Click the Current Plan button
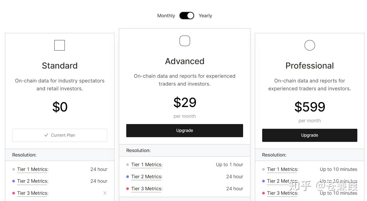367x201 pixels. (60, 135)
